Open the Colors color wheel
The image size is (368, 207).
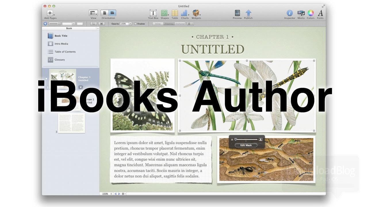tap(310, 13)
